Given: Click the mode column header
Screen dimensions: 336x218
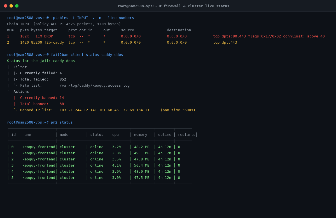Looking at the screenshot, I should point(64,135).
